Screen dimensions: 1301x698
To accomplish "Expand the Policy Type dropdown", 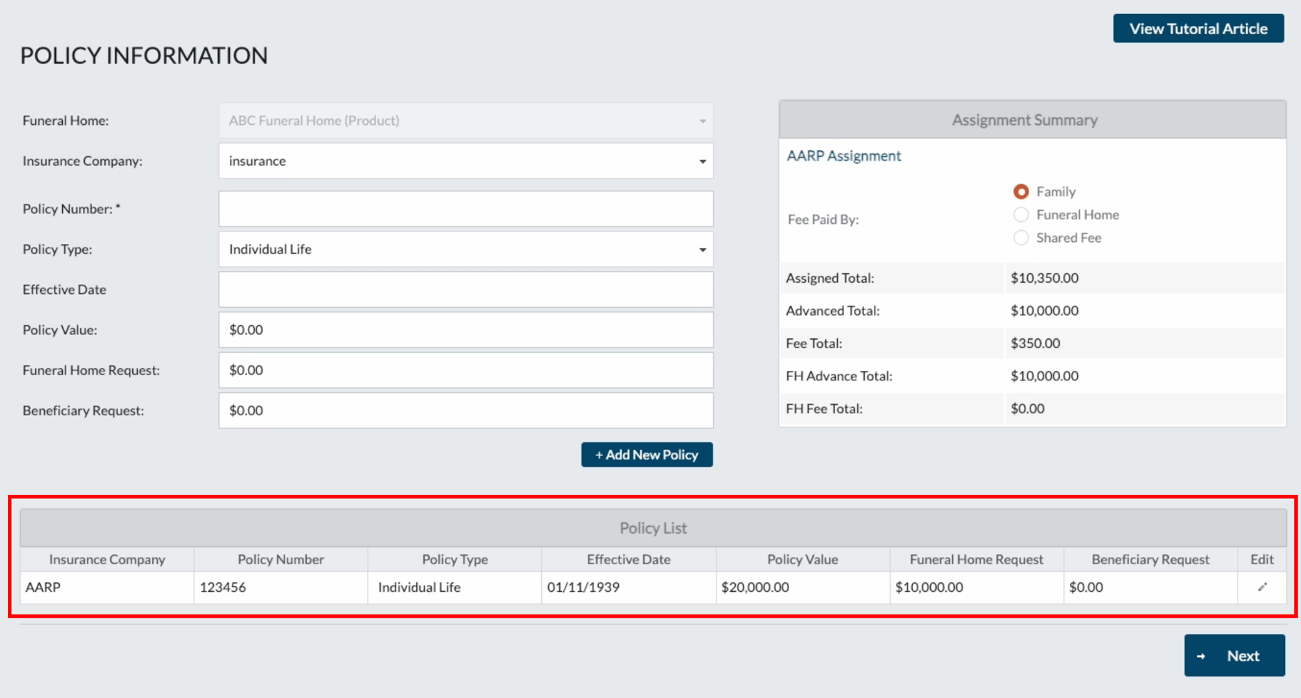I will [702, 249].
